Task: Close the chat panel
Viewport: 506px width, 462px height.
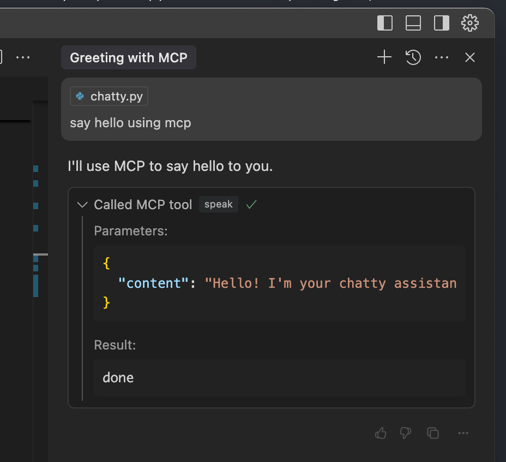Action: pos(469,57)
